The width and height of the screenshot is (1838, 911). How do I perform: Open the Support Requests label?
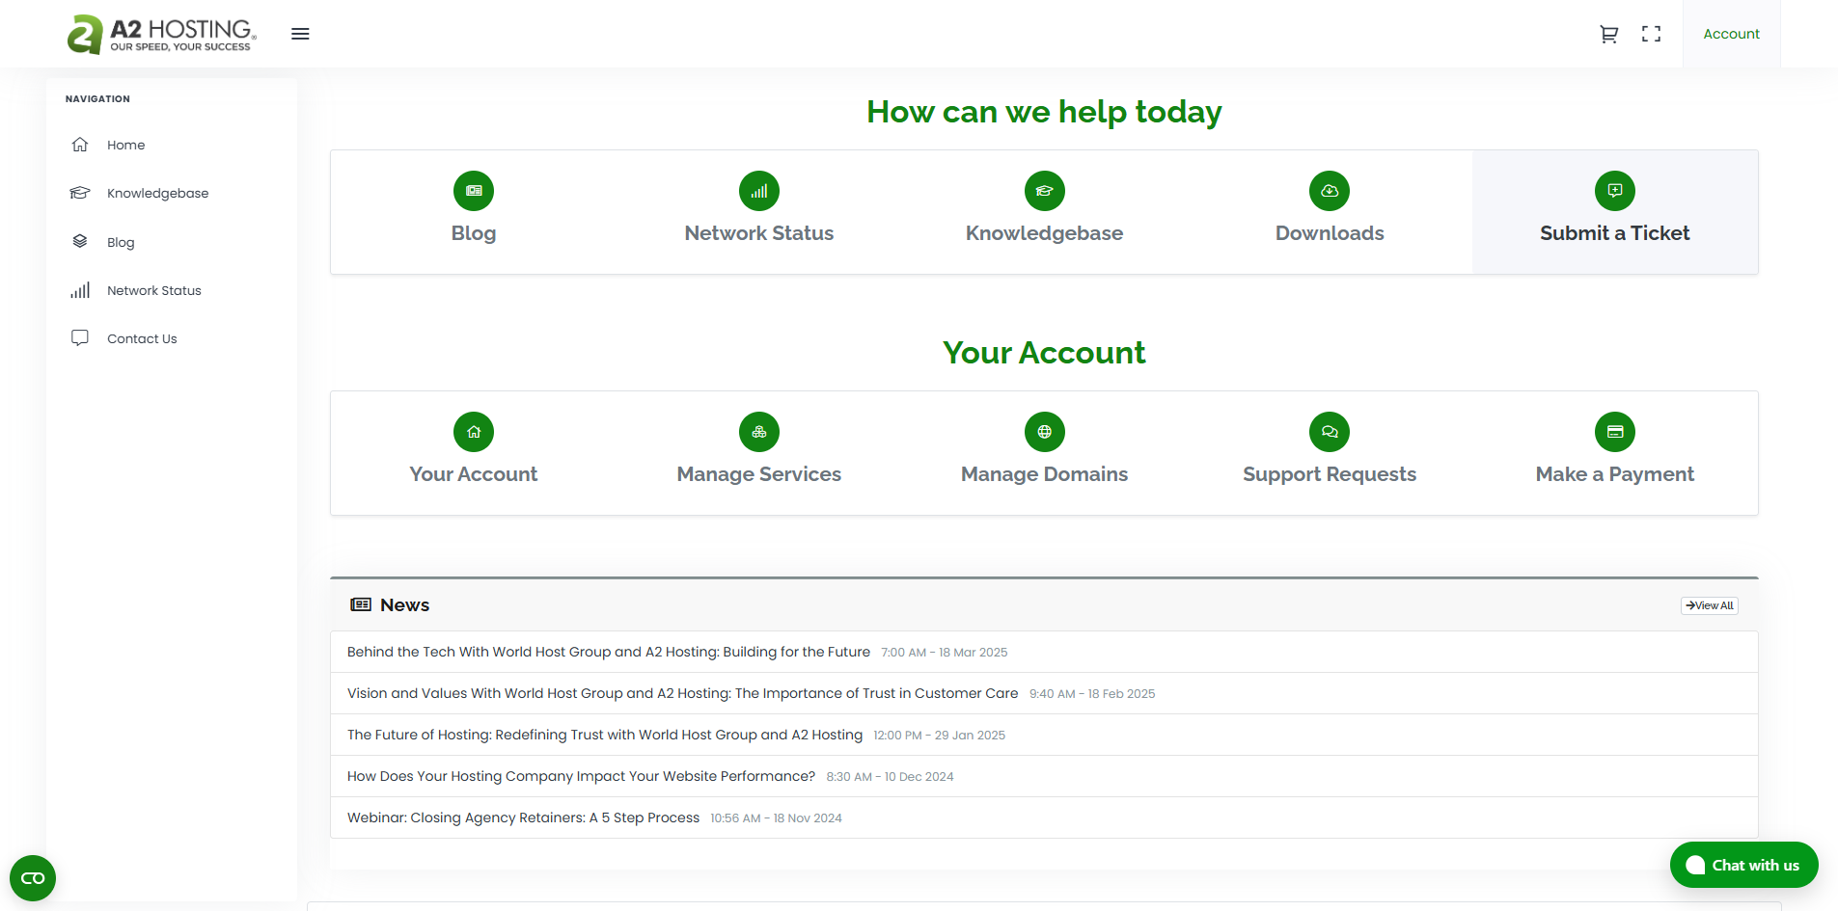click(1330, 474)
